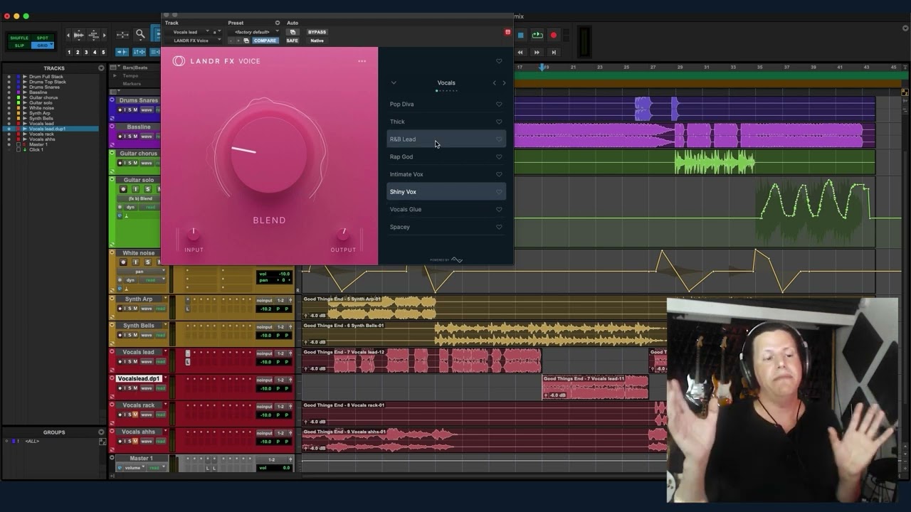Favorite the Intimate Vox preset heart

point(499,174)
